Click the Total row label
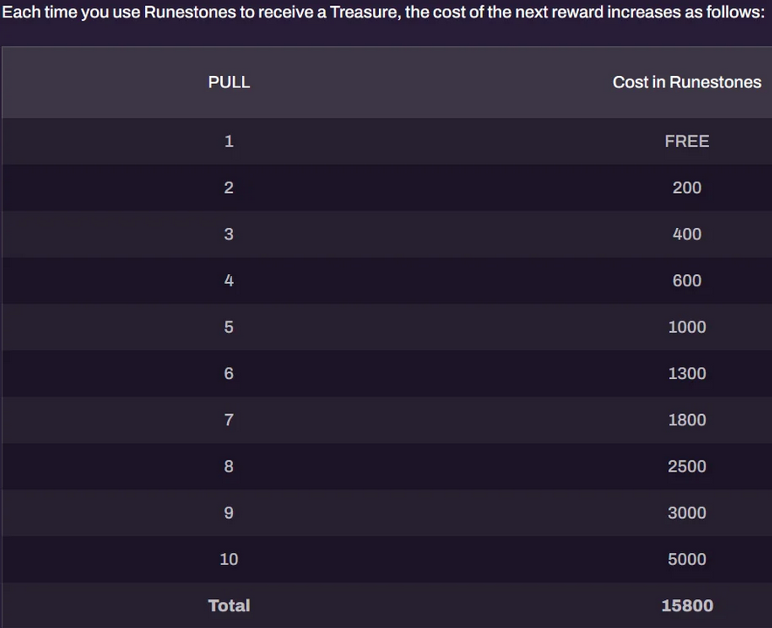Viewport: 772px width, 628px height. [x=229, y=605]
